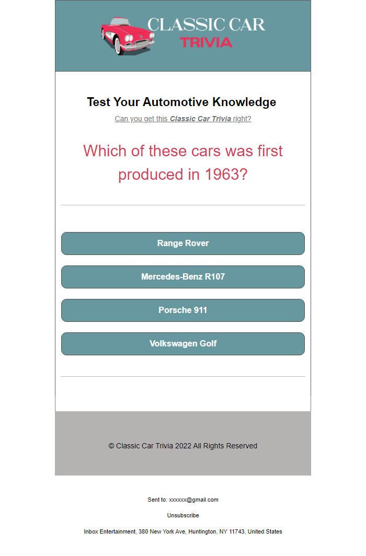This screenshot has height=556, width=366.
Task: Click the Inbox Entertainment address line
Action: [x=183, y=531]
